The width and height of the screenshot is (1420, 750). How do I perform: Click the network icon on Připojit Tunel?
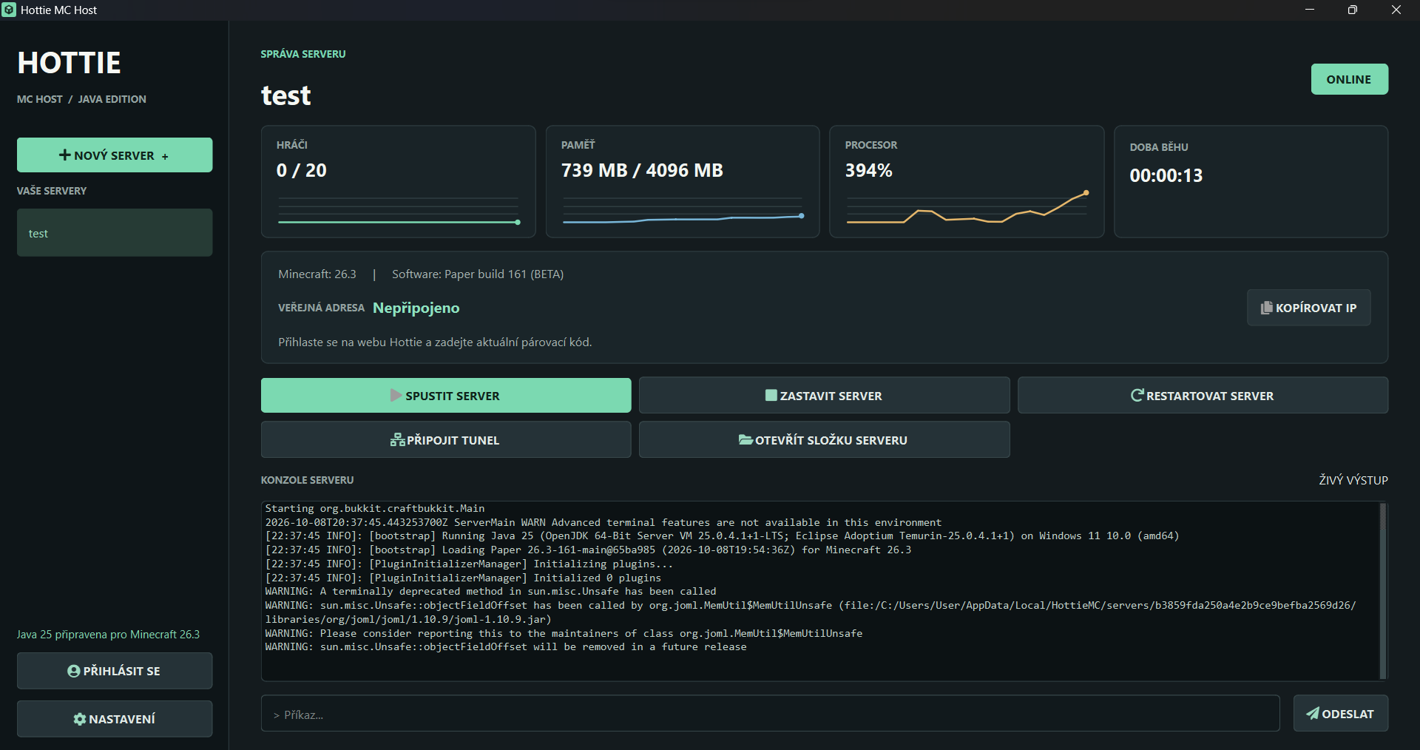click(398, 440)
